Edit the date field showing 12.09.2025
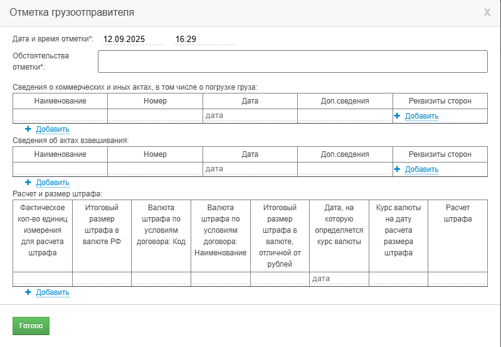Image resolution: width=501 pixels, height=347 pixels. click(x=132, y=40)
